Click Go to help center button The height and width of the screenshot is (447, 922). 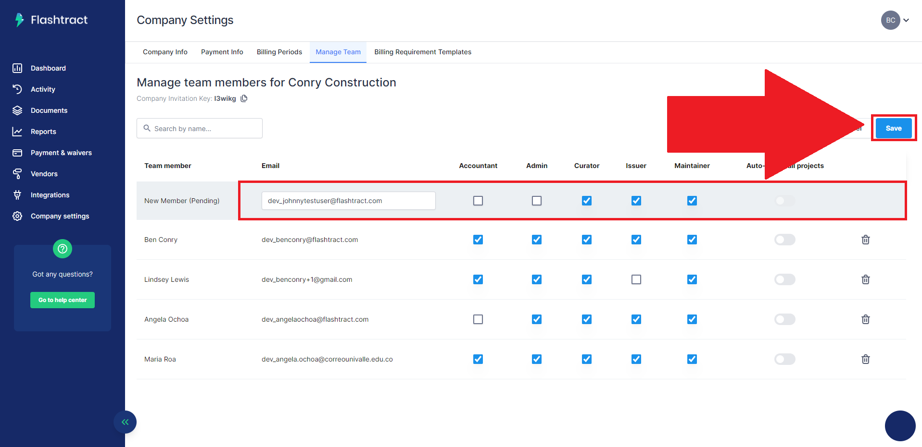pyautogui.click(x=63, y=300)
